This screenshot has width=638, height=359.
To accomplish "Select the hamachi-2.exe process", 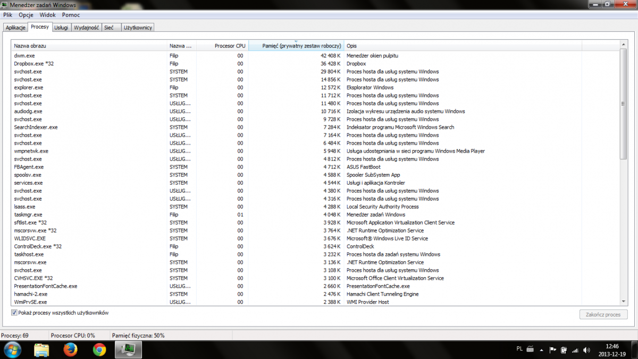I will coord(316,294).
